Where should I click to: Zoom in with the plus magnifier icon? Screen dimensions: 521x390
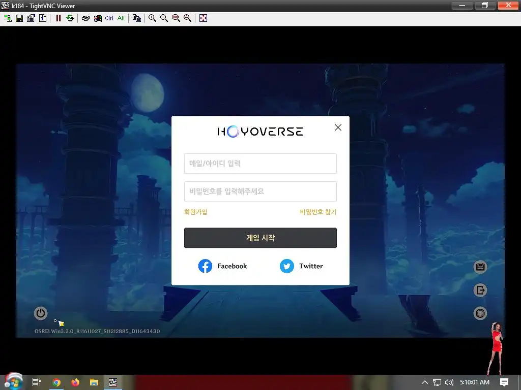tap(152, 18)
